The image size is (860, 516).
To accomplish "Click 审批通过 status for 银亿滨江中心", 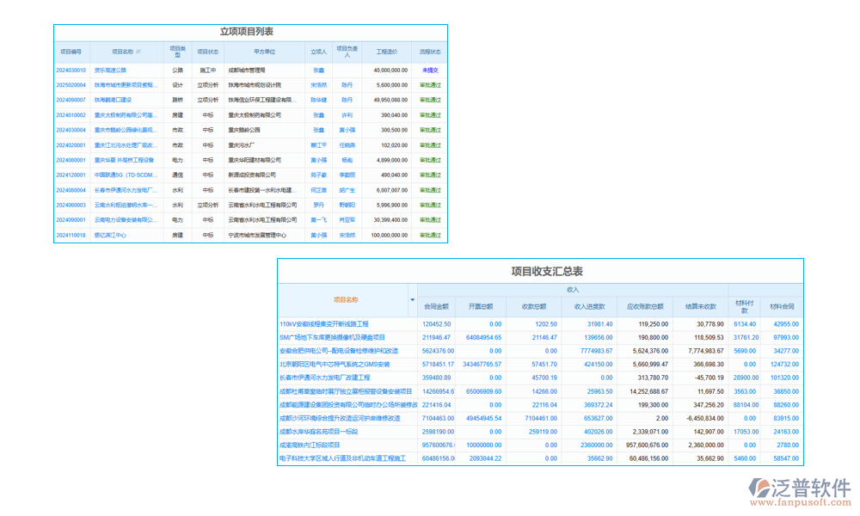I will click(430, 235).
